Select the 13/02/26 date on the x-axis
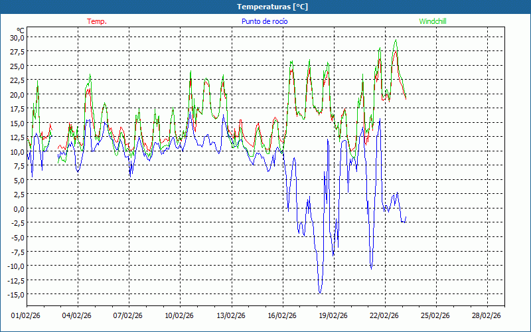The image size is (531, 332). pos(231,316)
